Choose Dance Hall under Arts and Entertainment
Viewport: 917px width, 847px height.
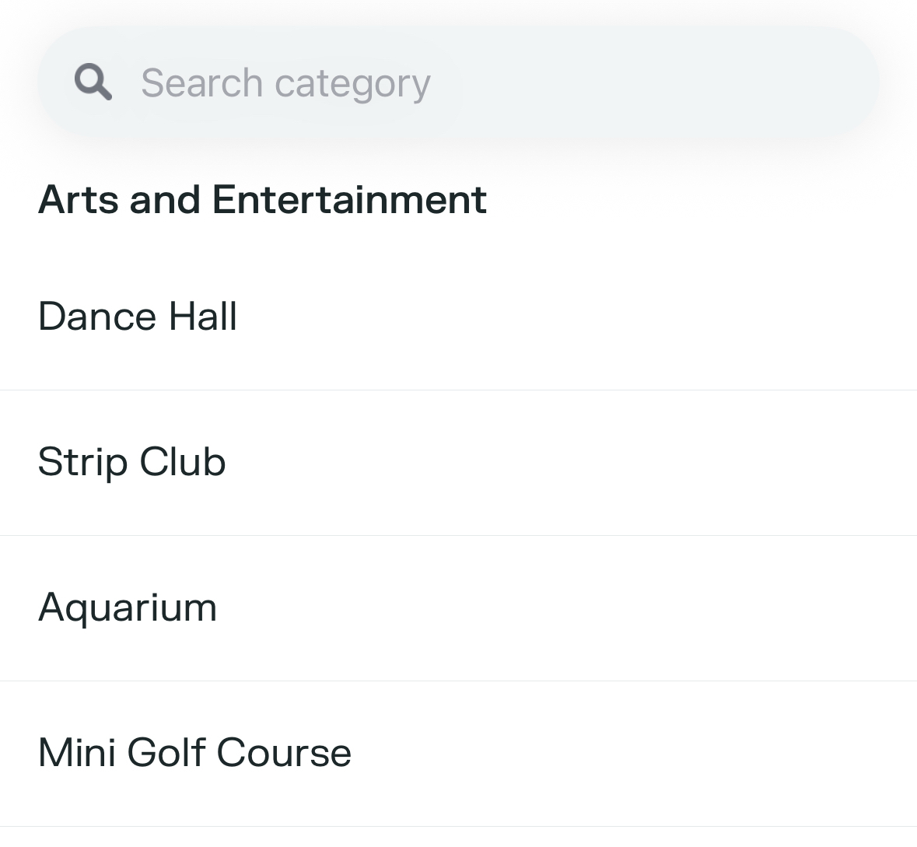[x=138, y=317]
